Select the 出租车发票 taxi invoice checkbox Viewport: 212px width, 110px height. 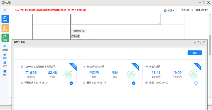point(196,83)
